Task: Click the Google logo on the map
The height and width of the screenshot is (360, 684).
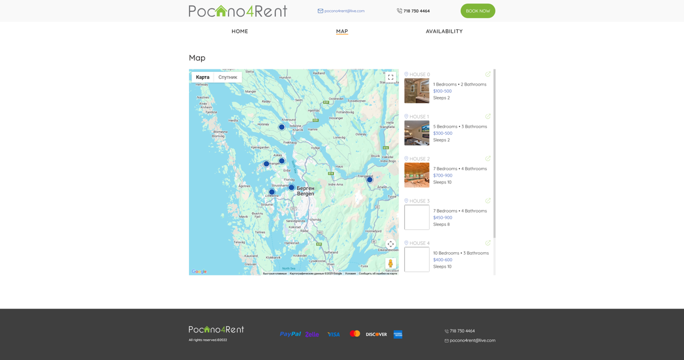Action: point(198,271)
